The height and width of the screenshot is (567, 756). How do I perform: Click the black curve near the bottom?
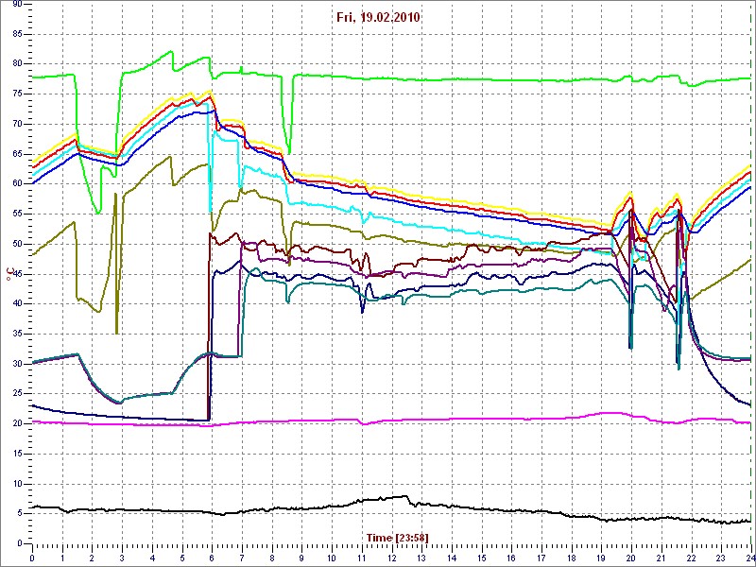pyautogui.click(x=283, y=509)
